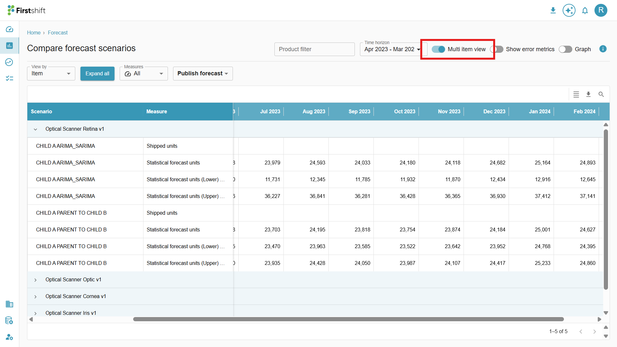617x347 pixels.
Task: Click the Aug 2023 column header
Action: pyautogui.click(x=314, y=111)
